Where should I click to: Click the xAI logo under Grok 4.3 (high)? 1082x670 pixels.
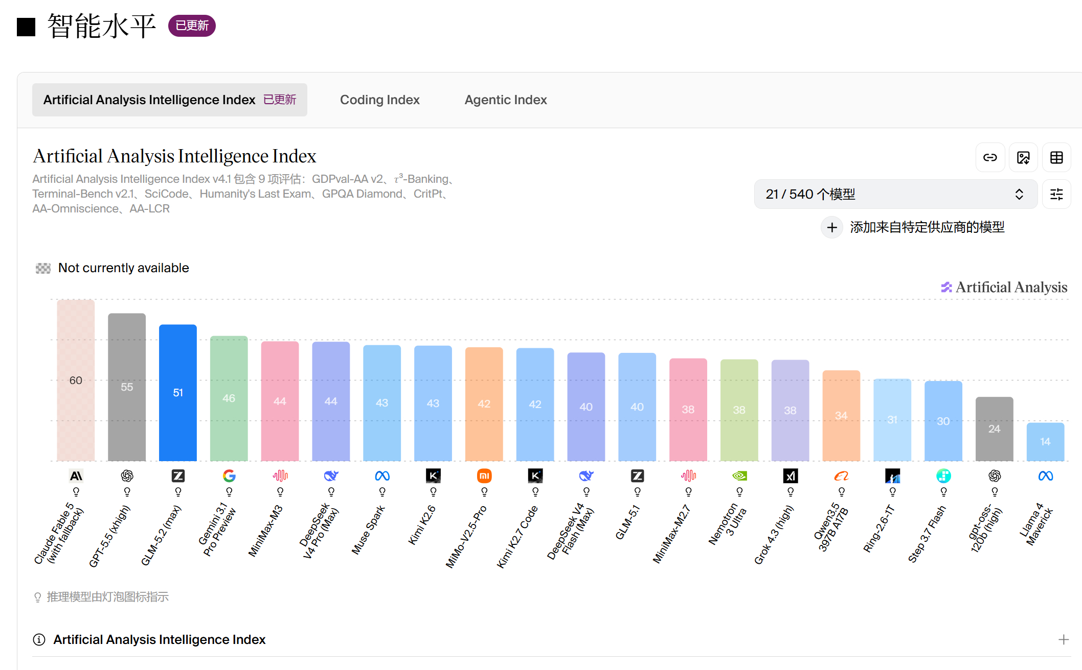click(791, 476)
